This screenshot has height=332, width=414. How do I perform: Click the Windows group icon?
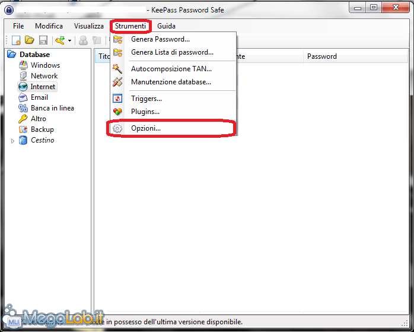pyautogui.click(x=23, y=65)
